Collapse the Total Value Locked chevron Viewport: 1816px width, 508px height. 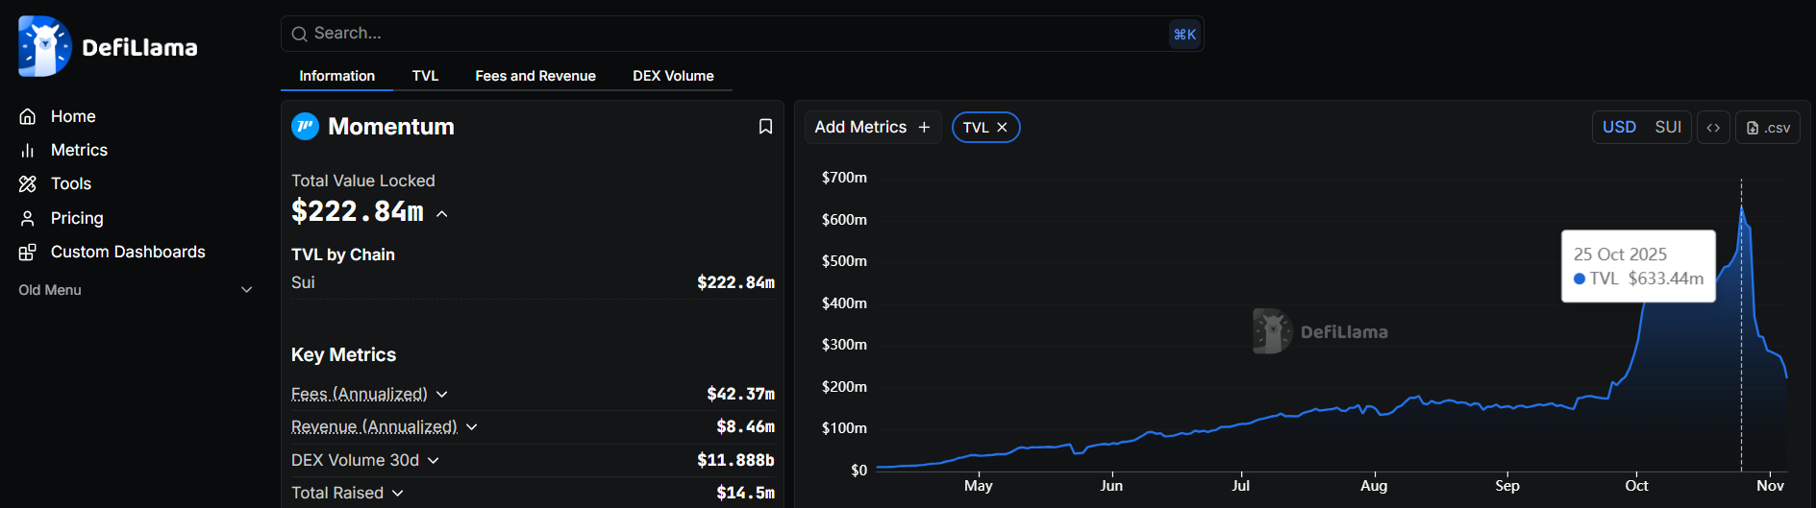(442, 214)
